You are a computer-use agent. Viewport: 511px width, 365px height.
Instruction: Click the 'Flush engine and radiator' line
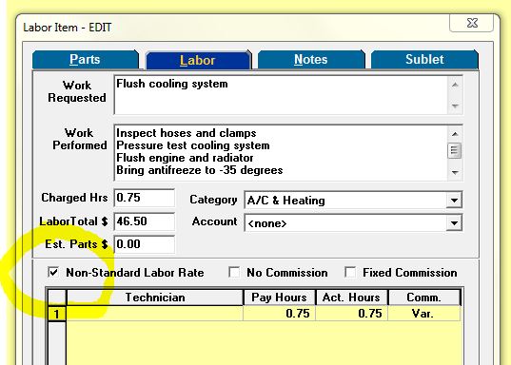[185, 158]
